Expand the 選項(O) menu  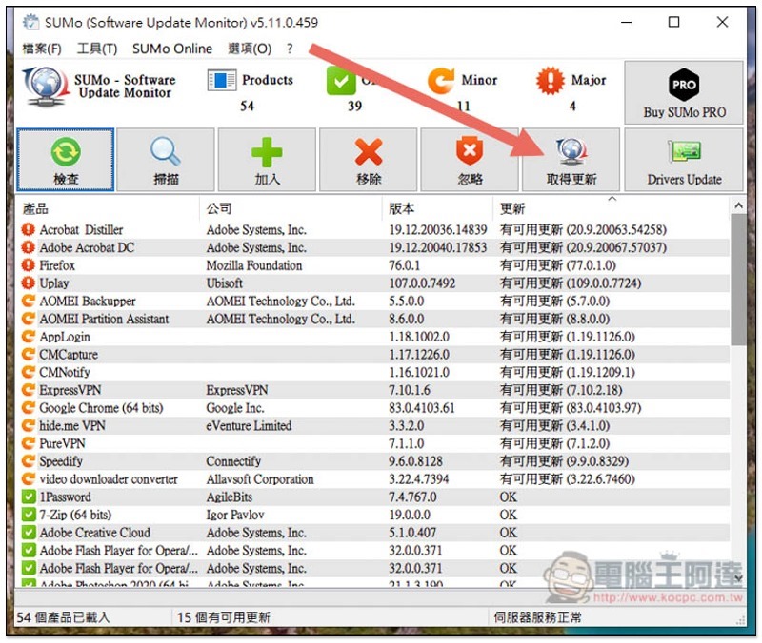[250, 49]
